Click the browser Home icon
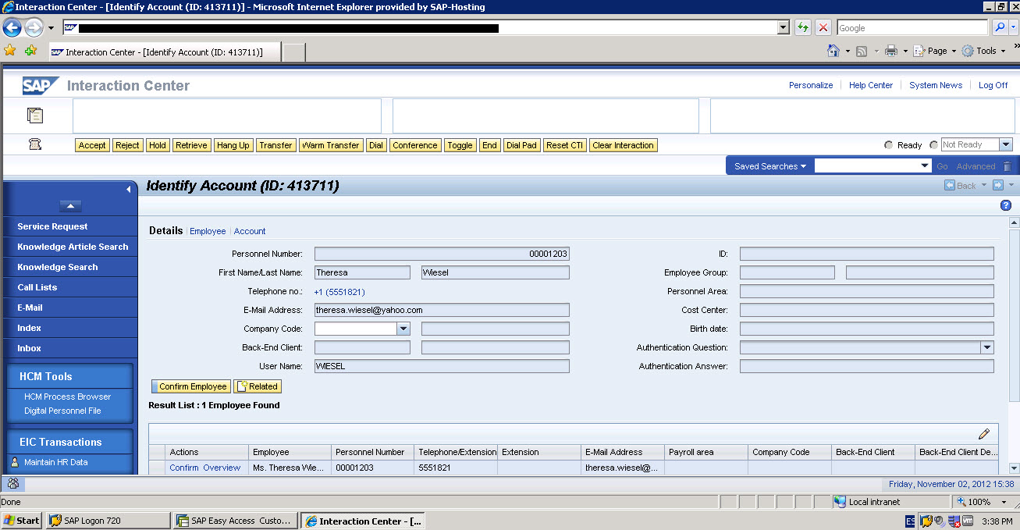The width and height of the screenshot is (1020, 530). click(x=833, y=51)
